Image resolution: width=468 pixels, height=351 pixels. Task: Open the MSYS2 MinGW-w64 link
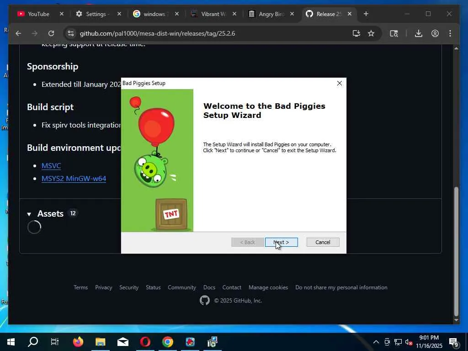point(74,179)
